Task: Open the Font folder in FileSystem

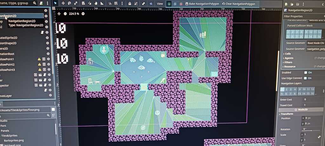Action: coord(3,126)
